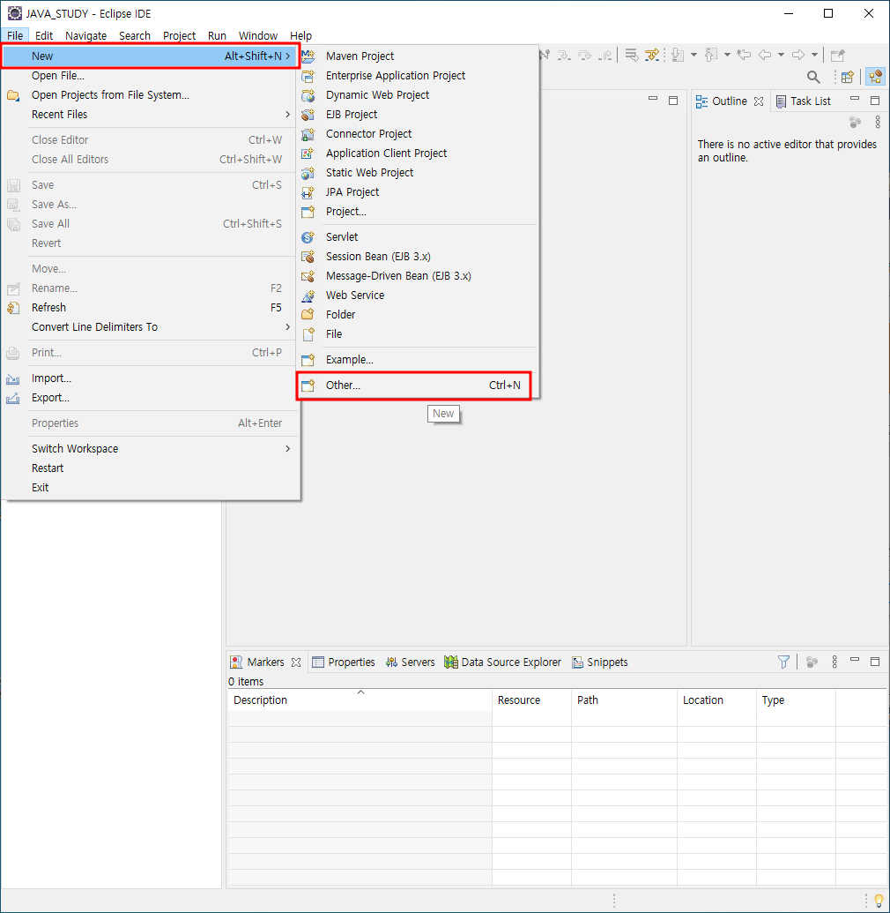
Task: Choose Message-Driven Bean (EJB 3.x)
Action: [x=418, y=276]
